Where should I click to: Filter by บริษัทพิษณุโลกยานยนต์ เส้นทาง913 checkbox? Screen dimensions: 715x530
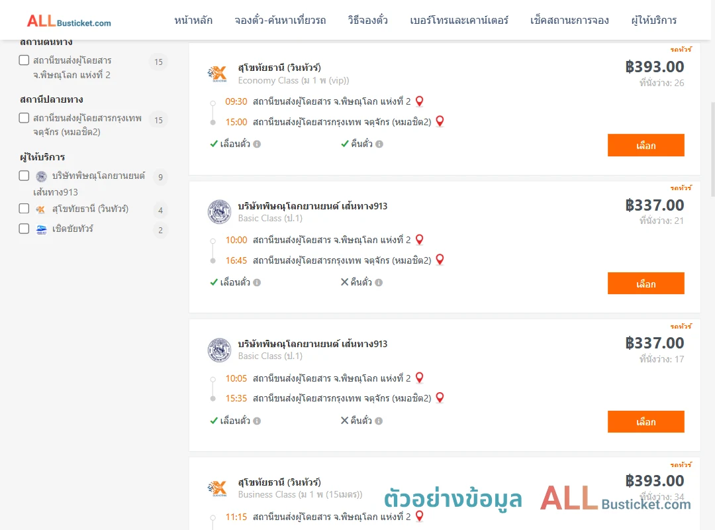click(x=24, y=176)
